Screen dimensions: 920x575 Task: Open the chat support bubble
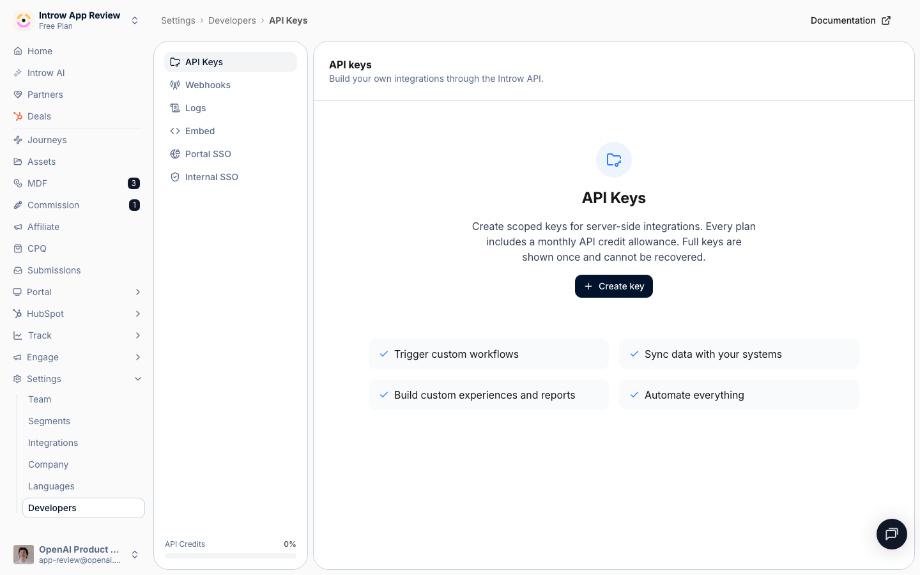(x=892, y=534)
